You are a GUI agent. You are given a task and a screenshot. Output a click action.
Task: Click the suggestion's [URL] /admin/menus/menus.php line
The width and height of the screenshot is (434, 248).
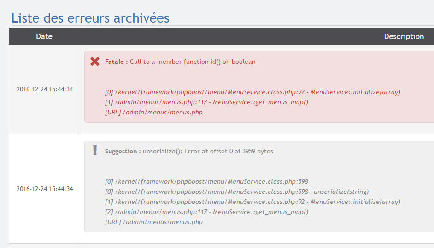pos(154,222)
